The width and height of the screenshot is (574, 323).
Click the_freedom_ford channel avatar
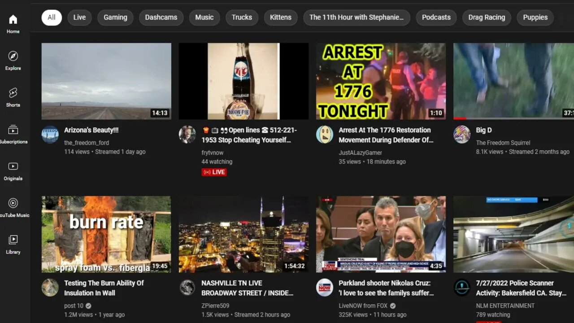click(50, 134)
